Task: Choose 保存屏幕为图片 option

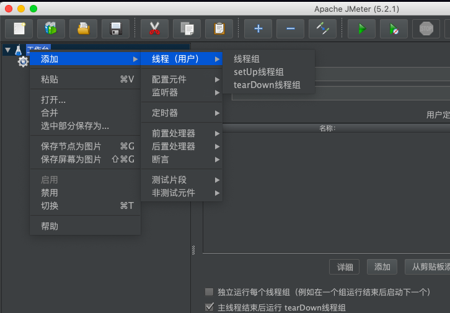Action: point(86,159)
